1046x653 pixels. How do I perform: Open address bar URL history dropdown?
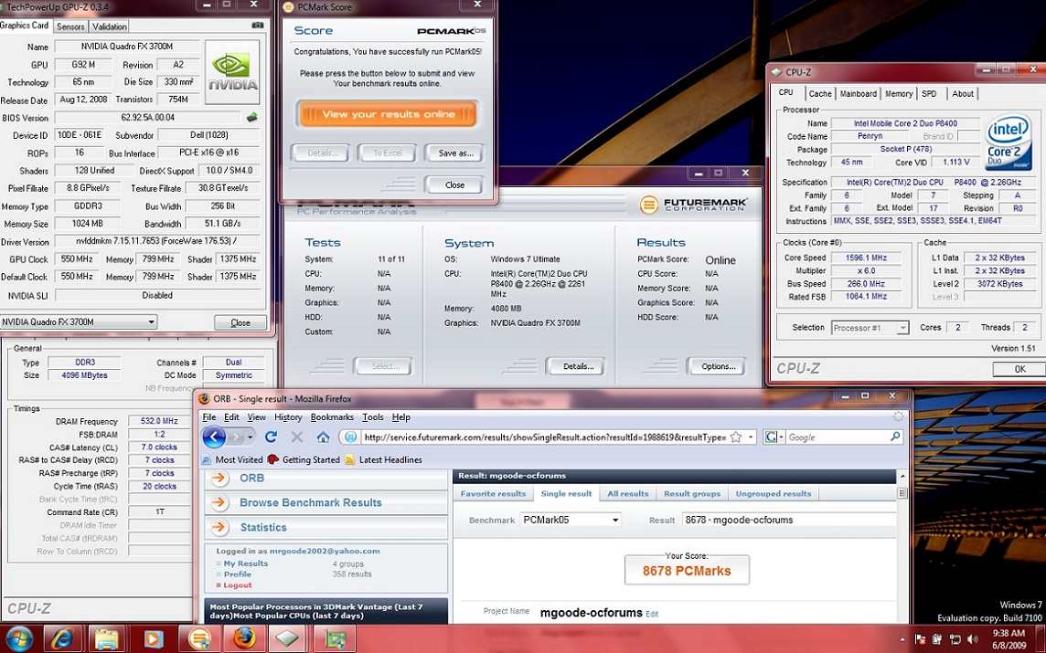[x=751, y=437]
